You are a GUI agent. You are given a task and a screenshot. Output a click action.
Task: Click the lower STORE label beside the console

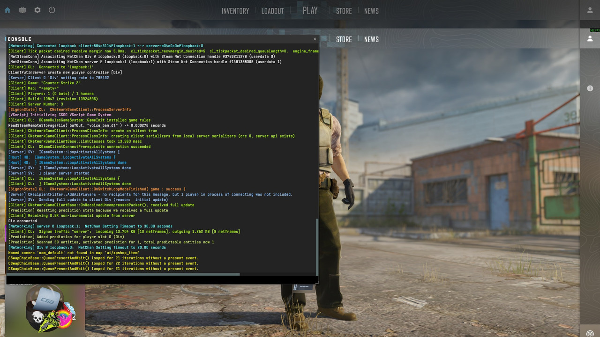(344, 39)
